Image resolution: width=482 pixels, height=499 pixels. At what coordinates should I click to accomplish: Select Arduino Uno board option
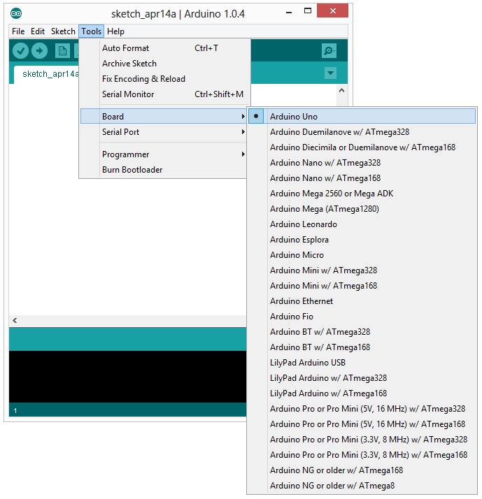point(362,117)
